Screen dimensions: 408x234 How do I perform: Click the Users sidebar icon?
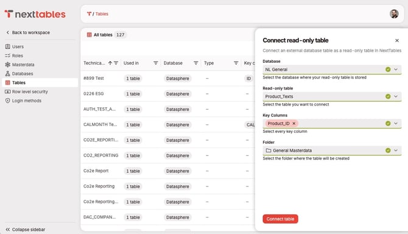click(x=7, y=46)
